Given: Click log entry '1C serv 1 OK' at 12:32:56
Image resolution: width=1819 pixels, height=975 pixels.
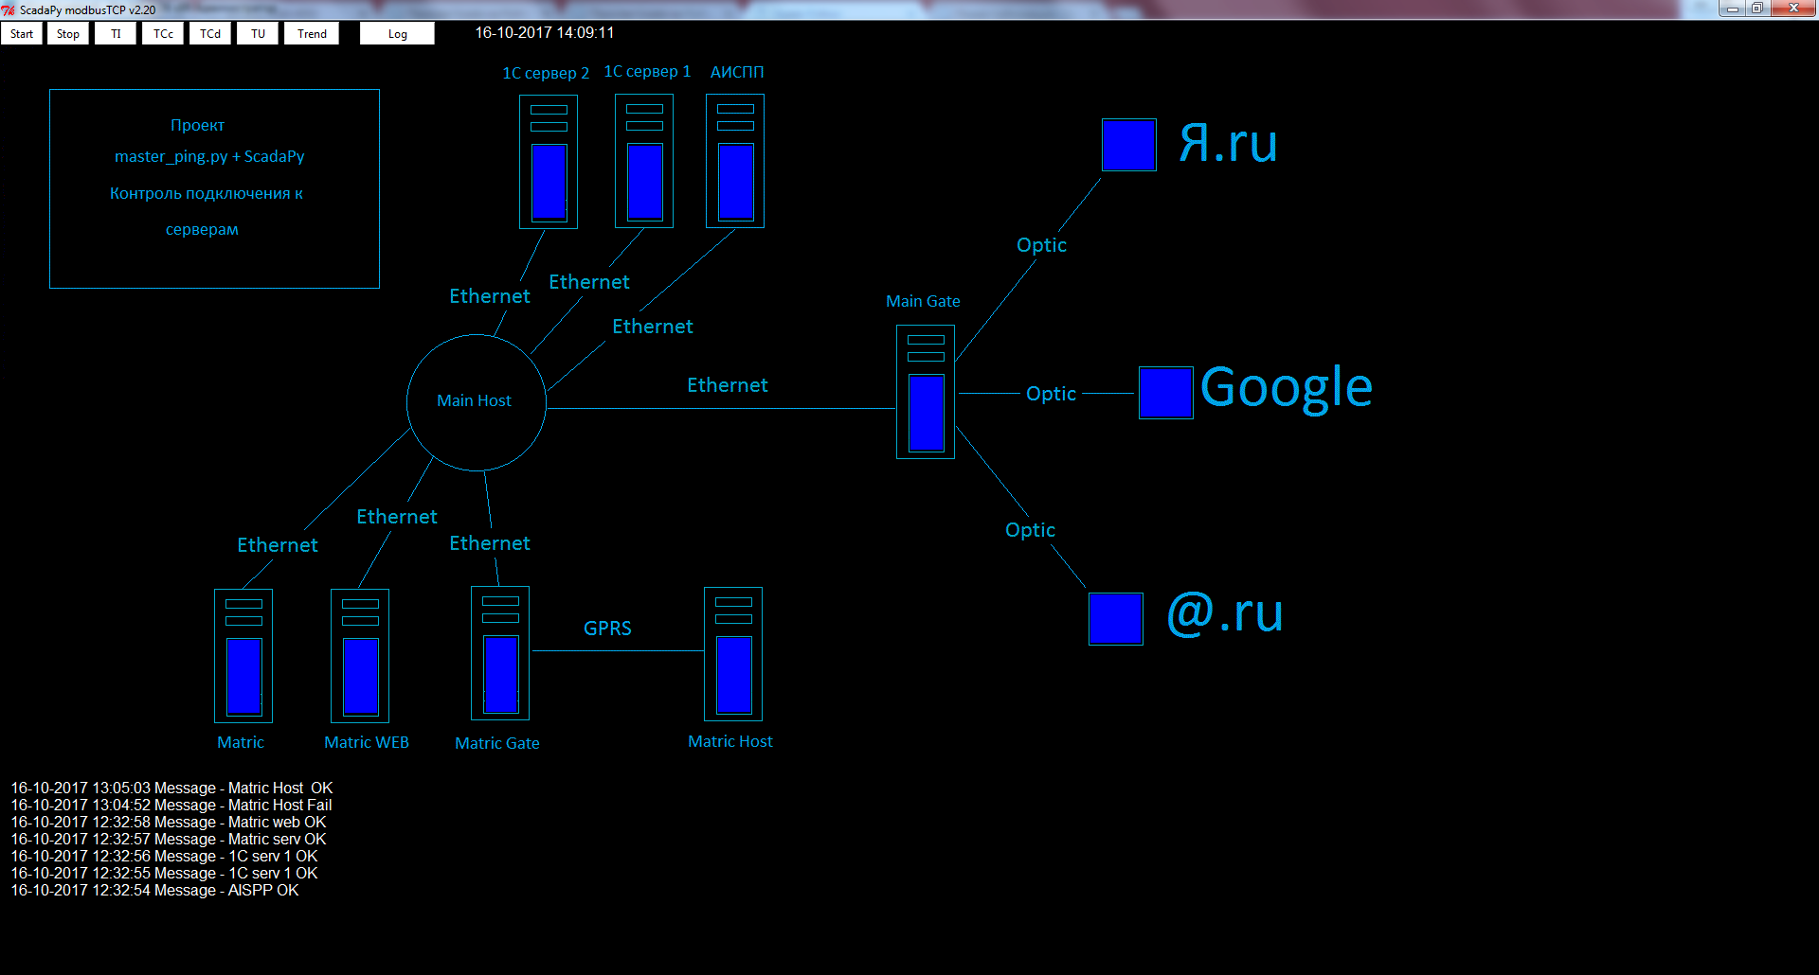Looking at the screenshot, I should [164, 856].
